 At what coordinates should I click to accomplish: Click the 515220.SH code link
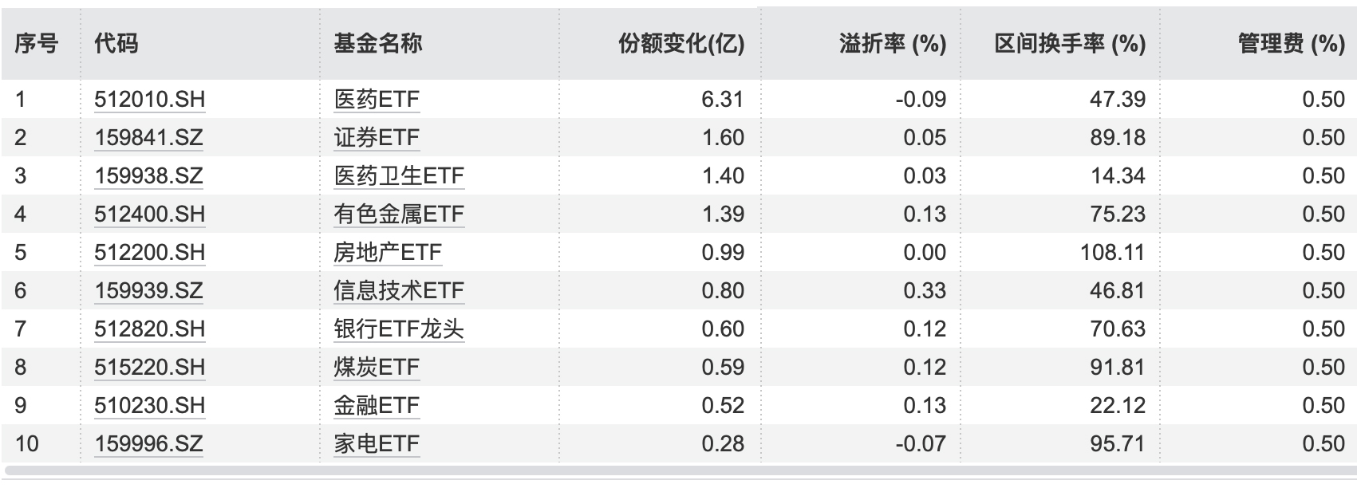click(149, 368)
